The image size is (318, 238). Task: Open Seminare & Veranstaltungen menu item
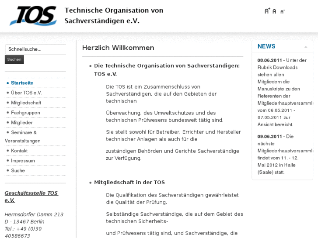[x=22, y=137]
